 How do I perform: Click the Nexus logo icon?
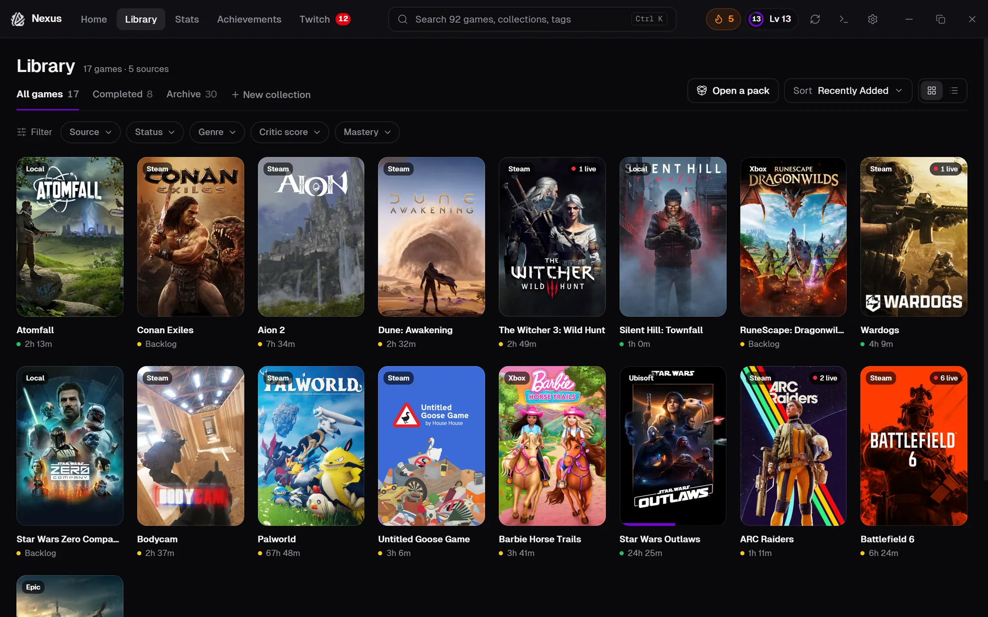tap(18, 19)
